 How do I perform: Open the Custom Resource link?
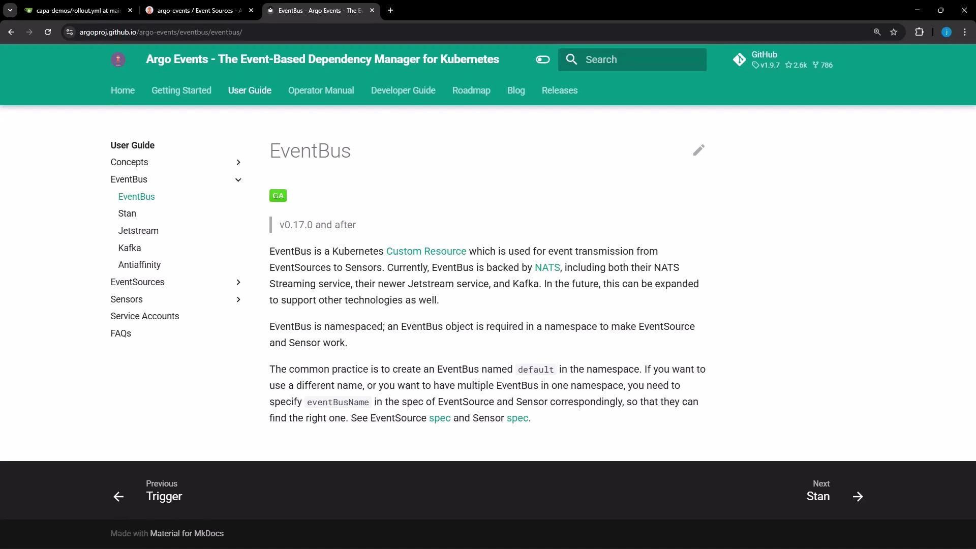point(426,251)
